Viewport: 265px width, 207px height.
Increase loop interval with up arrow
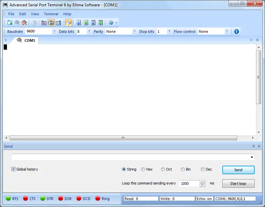tap(202, 182)
